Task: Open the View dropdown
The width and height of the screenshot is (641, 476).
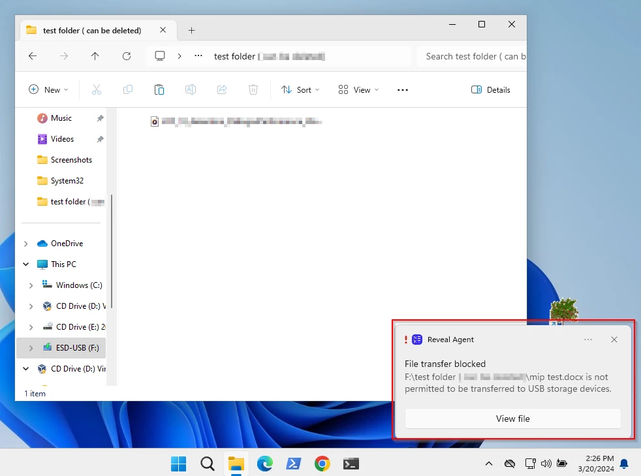Action: [x=358, y=89]
